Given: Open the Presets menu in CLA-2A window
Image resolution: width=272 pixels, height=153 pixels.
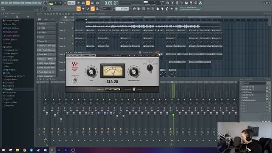Looking at the screenshot, I should click(145, 52).
